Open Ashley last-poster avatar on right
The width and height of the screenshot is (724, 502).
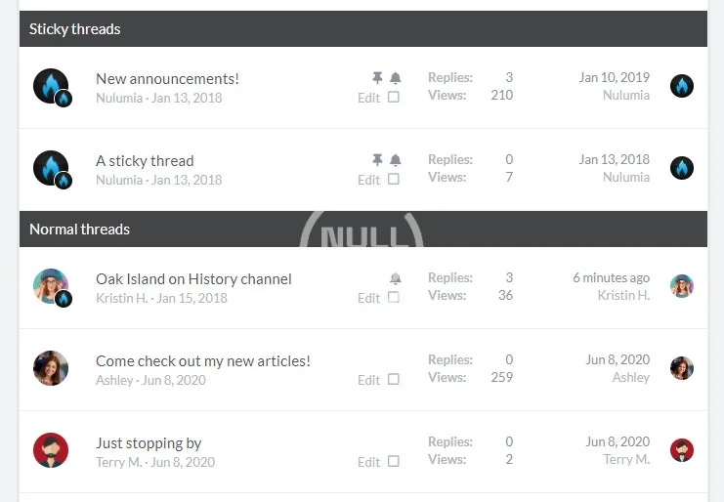(x=681, y=368)
